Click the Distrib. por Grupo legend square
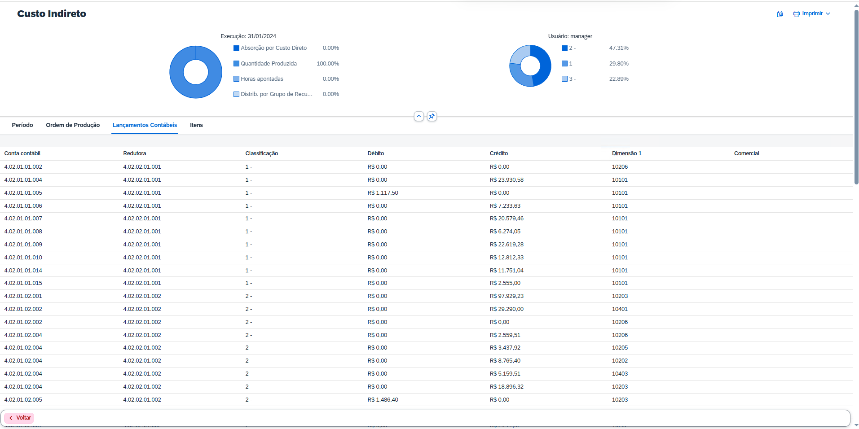 pos(236,94)
